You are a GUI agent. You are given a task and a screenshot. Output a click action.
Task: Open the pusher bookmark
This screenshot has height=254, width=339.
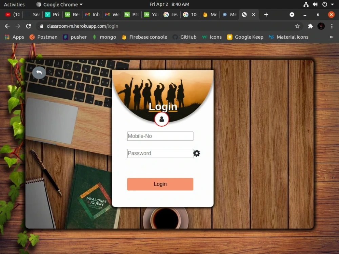click(75, 37)
